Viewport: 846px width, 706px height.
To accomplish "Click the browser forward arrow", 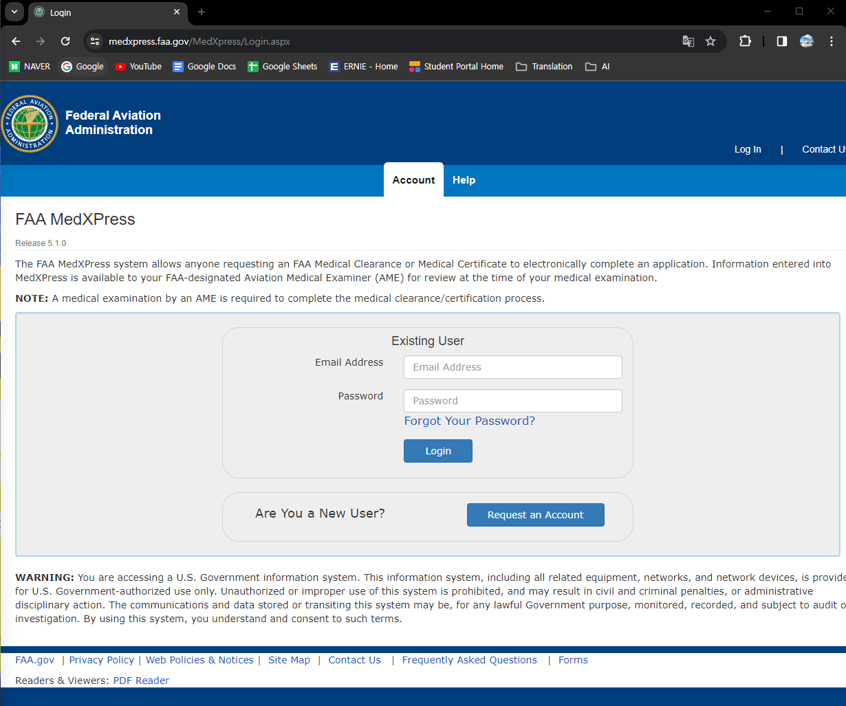I will click(41, 41).
